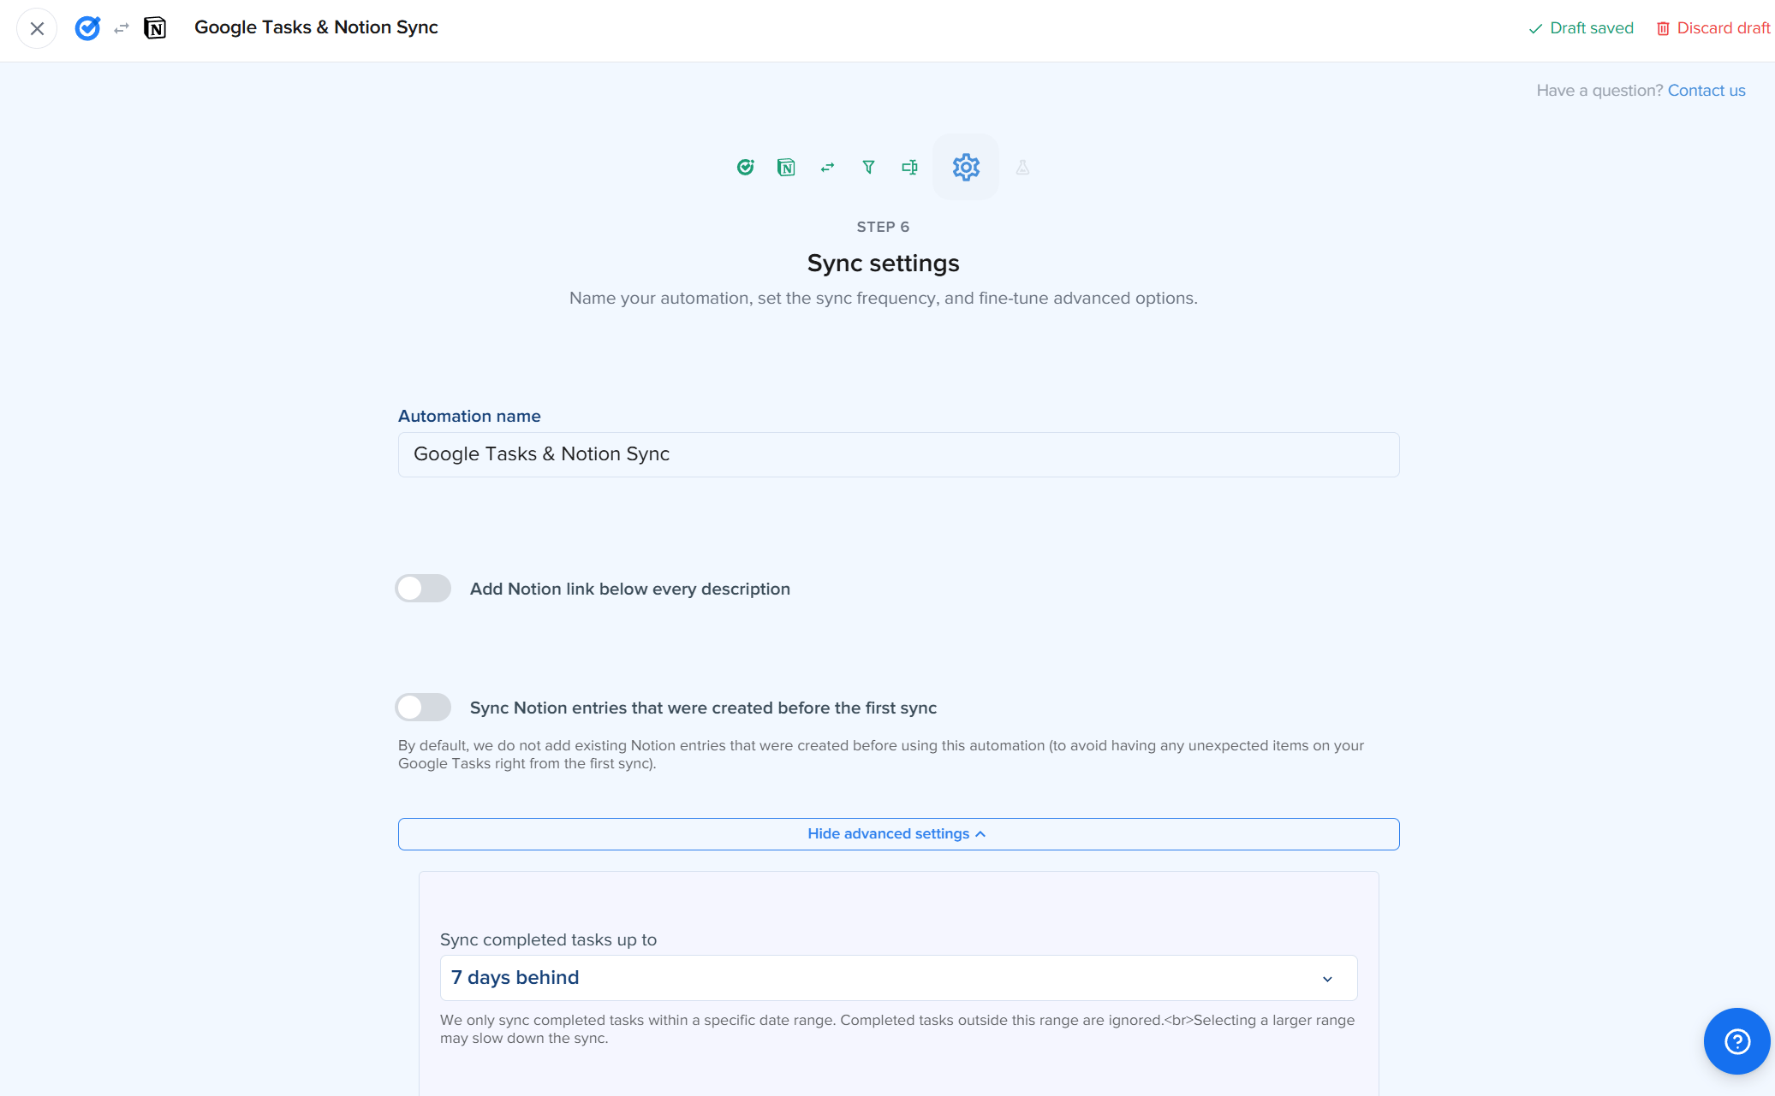Open the filter step funnel icon
The image size is (1775, 1096).
tap(868, 167)
